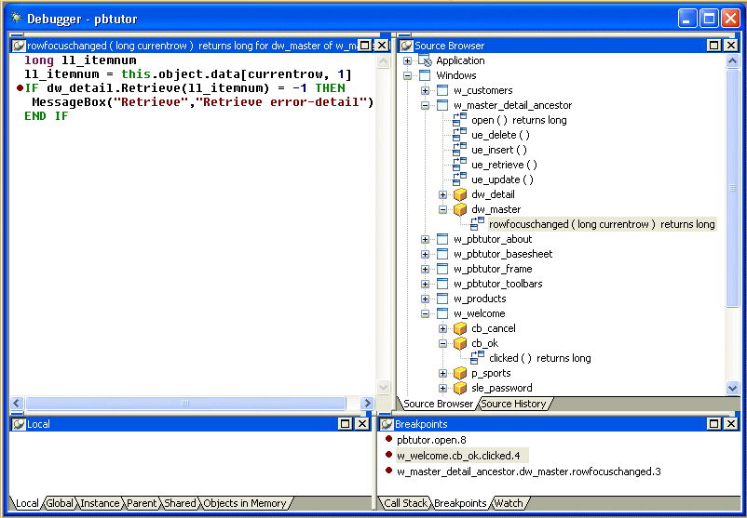Switch to the Source History tab

513,404
